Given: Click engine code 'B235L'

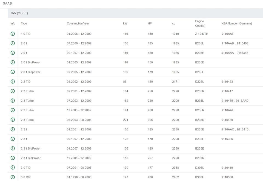Looking at the screenshot, I should point(199,101).
